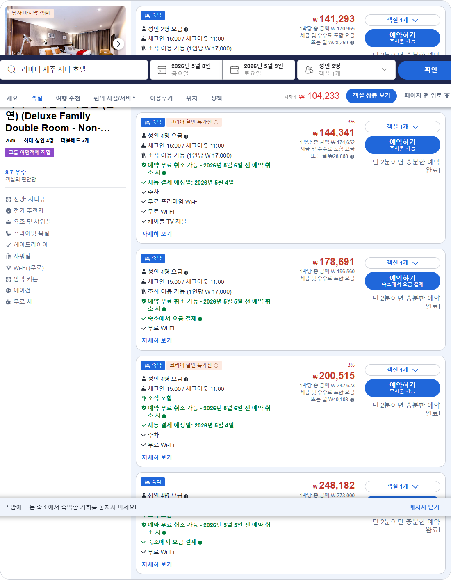Click 예약하기 숙소에서 요금 결제 for ₩178,691
Viewport: 451px width, 580px height.
[x=402, y=281]
